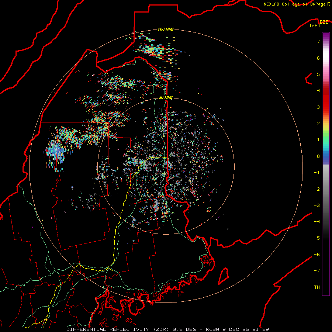Click the Differential Reflectivity (ZDR) caption
This screenshot has height=332, width=332.
(118, 329)
